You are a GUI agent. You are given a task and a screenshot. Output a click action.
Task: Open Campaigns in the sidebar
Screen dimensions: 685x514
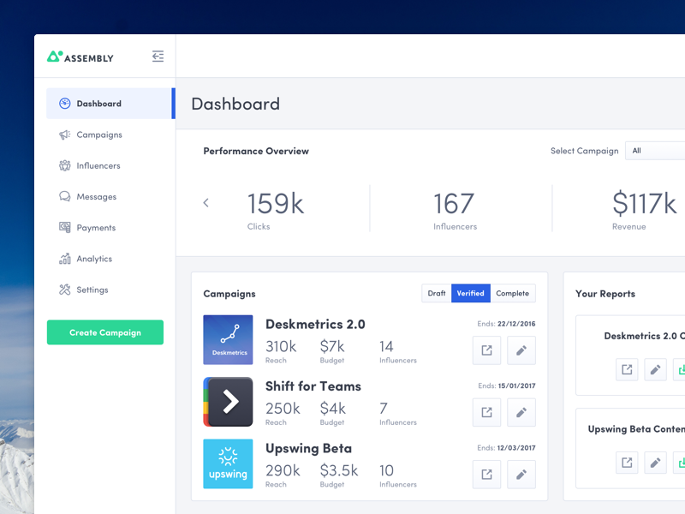click(99, 134)
